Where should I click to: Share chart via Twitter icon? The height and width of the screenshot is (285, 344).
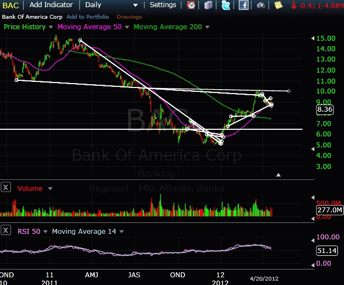pos(225,6)
